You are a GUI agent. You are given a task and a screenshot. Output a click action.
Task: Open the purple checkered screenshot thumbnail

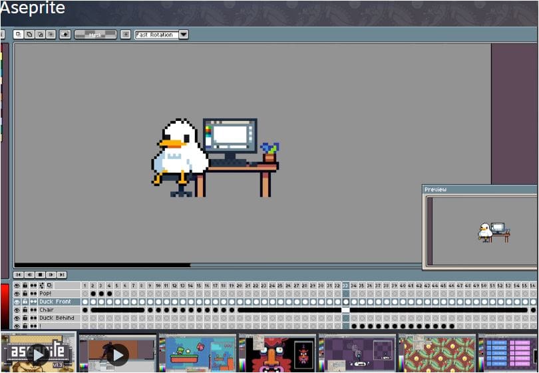pyautogui.click(x=357, y=354)
